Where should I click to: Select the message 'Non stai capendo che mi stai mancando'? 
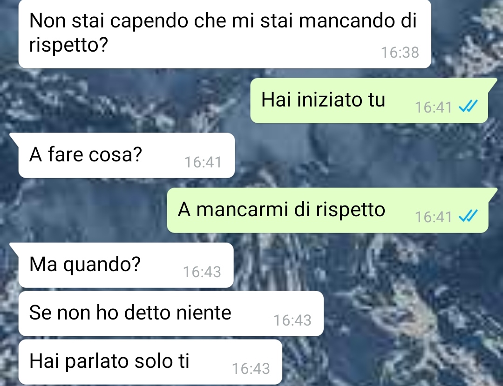(x=224, y=33)
